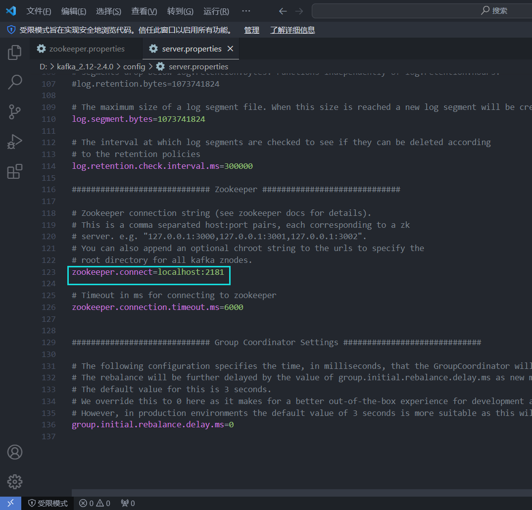Click the gear icon in breadcrumb server.properties
The width and height of the screenshot is (532, 510).
click(160, 66)
